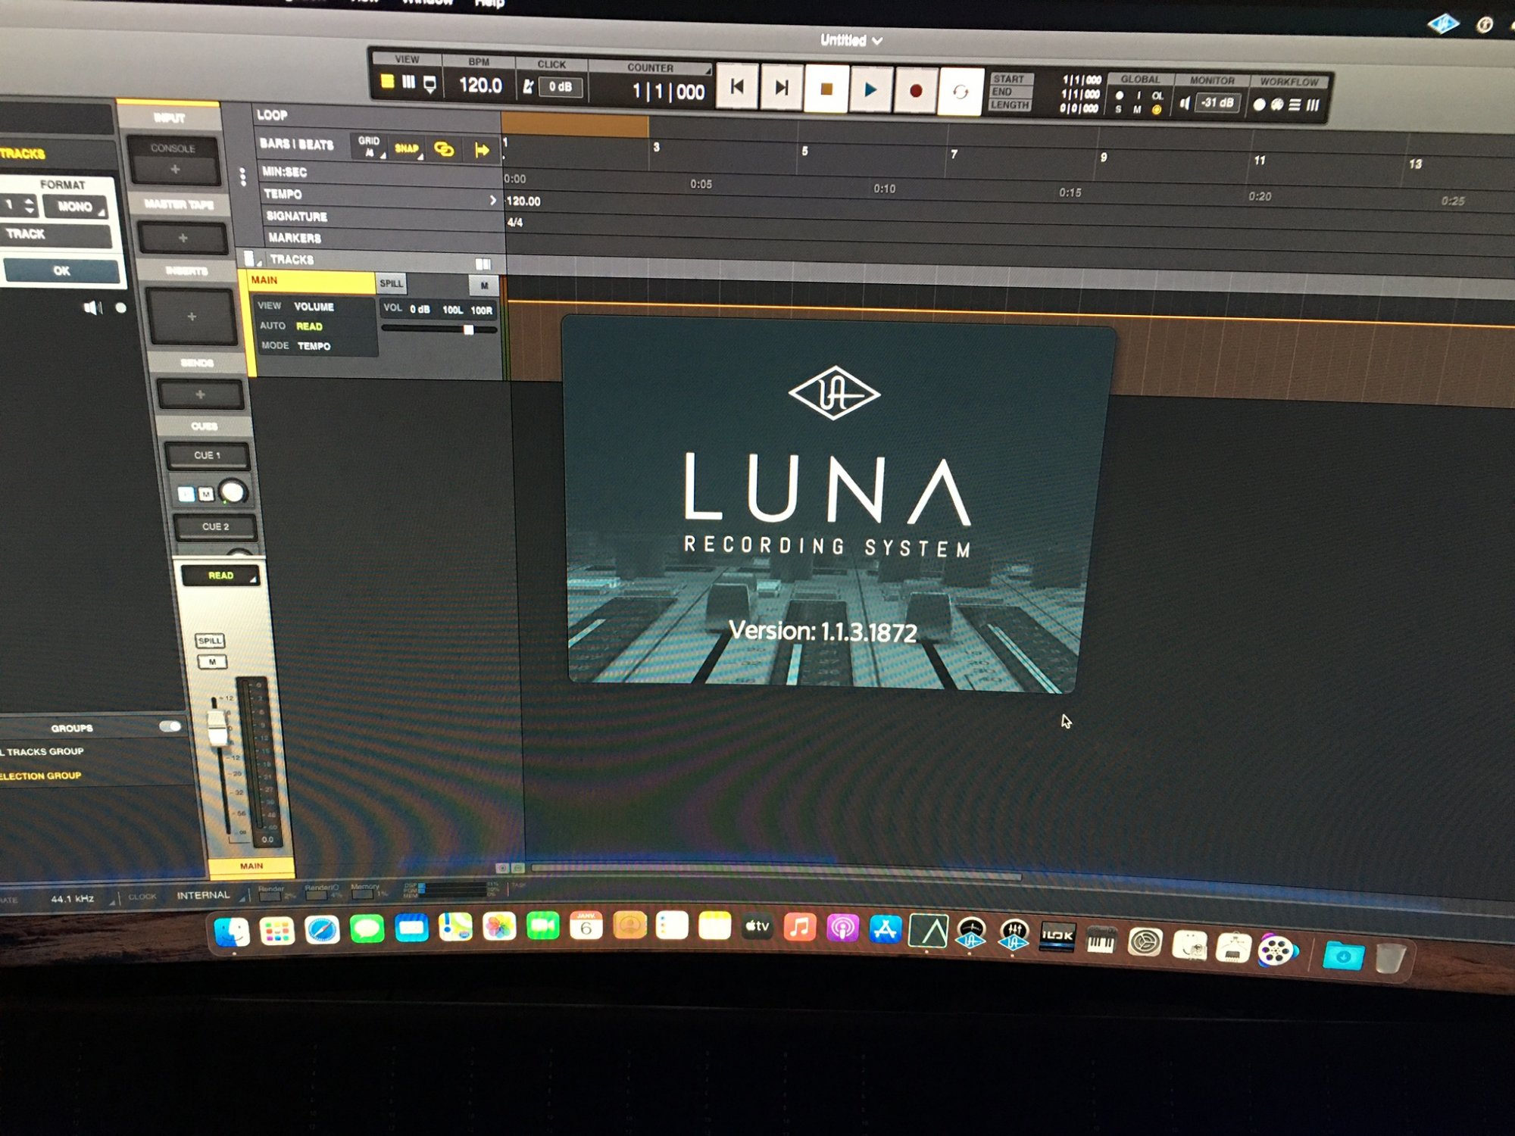1515x1136 pixels.
Task: Show the mixer view icon
Action: point(408,82)
